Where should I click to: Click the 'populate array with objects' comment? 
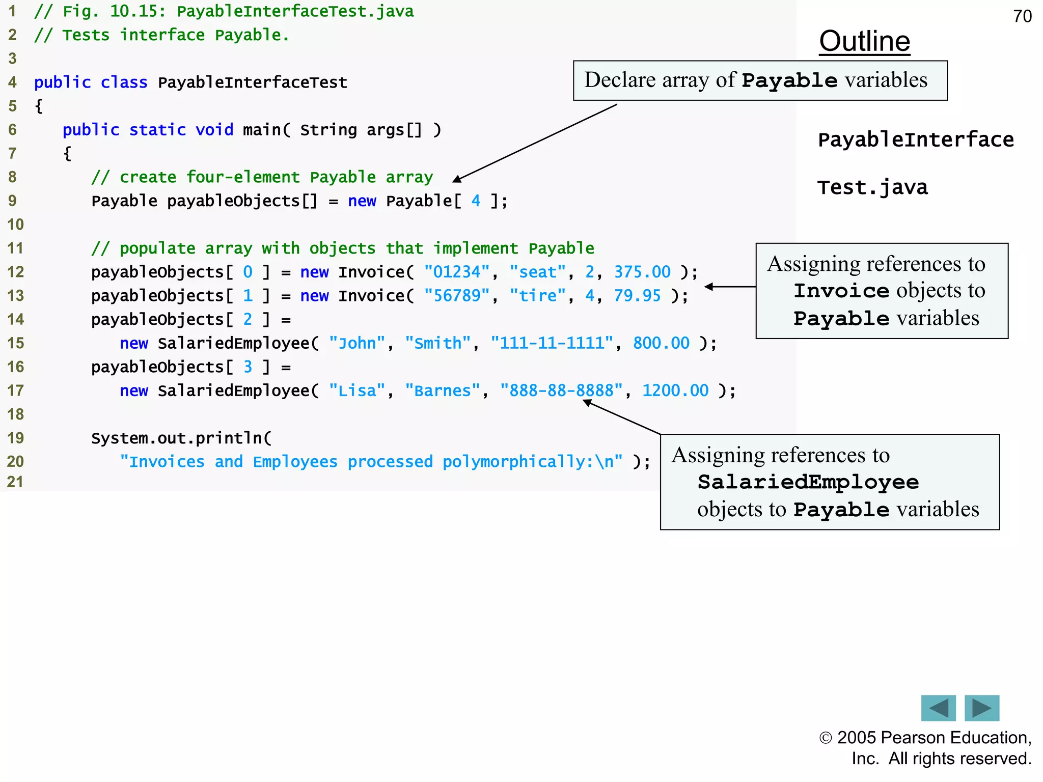click(343, 248)
